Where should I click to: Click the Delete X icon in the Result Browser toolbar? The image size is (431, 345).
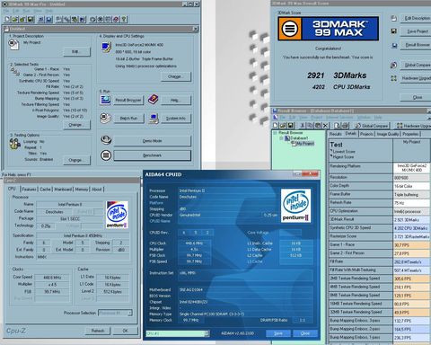point(325,125)
